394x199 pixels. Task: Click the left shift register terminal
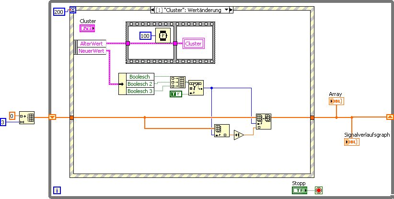tap(52, 117)
